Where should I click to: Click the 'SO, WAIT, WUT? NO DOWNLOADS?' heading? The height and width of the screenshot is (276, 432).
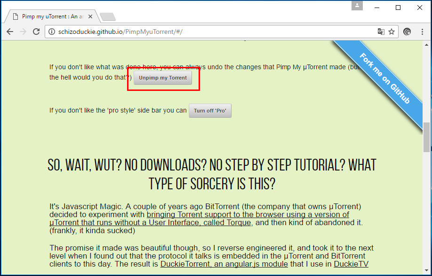[212, 174]
